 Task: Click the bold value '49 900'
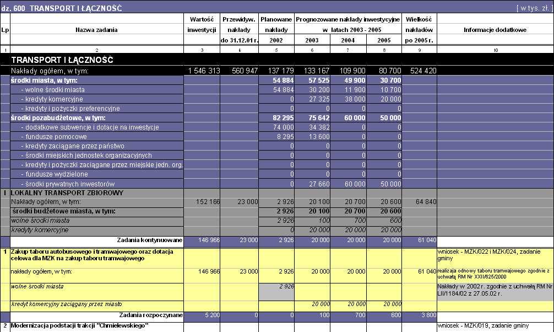(355, 81)
